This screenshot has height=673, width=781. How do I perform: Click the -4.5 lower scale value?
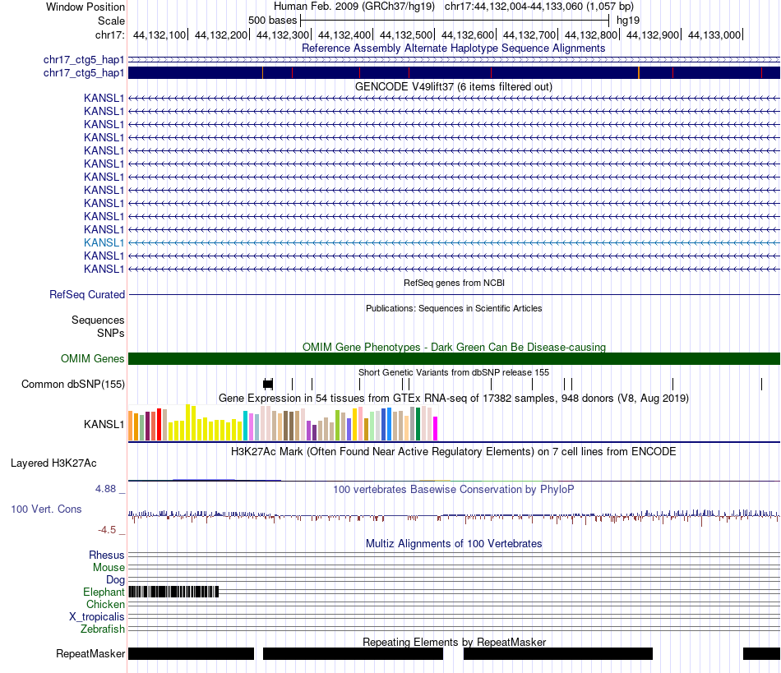point(107,530)
